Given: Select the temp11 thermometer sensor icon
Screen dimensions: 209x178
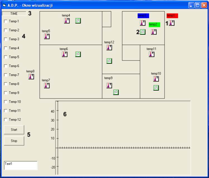Looking at the screenshot, I should coord(152,54).
